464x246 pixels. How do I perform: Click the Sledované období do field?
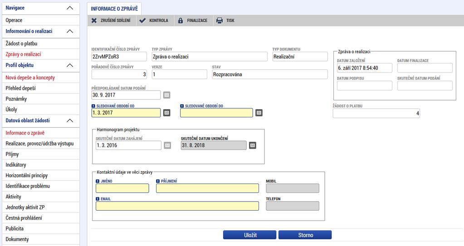click(217, 113)
